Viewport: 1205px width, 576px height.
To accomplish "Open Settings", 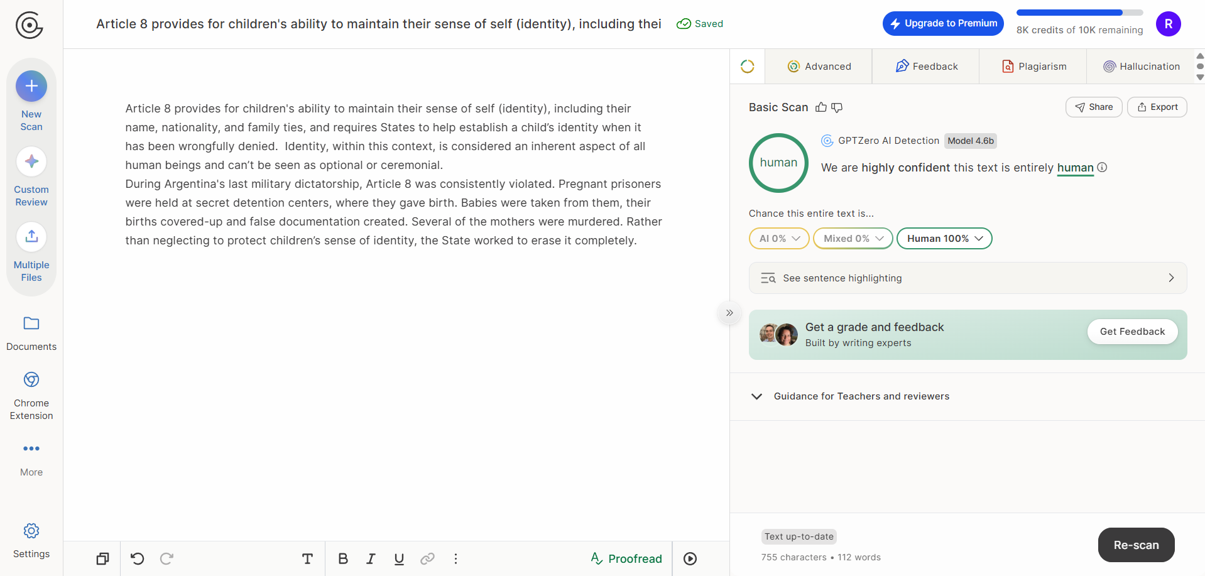I will [x=31, y=541].
